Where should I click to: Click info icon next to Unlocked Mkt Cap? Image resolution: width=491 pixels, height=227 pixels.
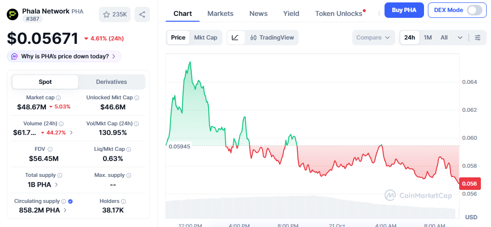(137, 98)
